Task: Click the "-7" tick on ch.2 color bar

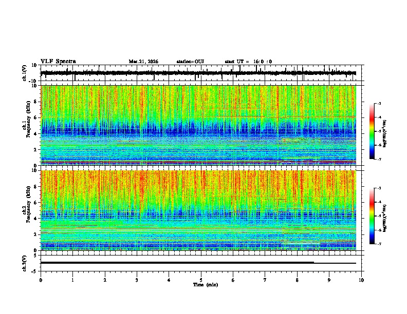Action: click(x=379, y=244)
